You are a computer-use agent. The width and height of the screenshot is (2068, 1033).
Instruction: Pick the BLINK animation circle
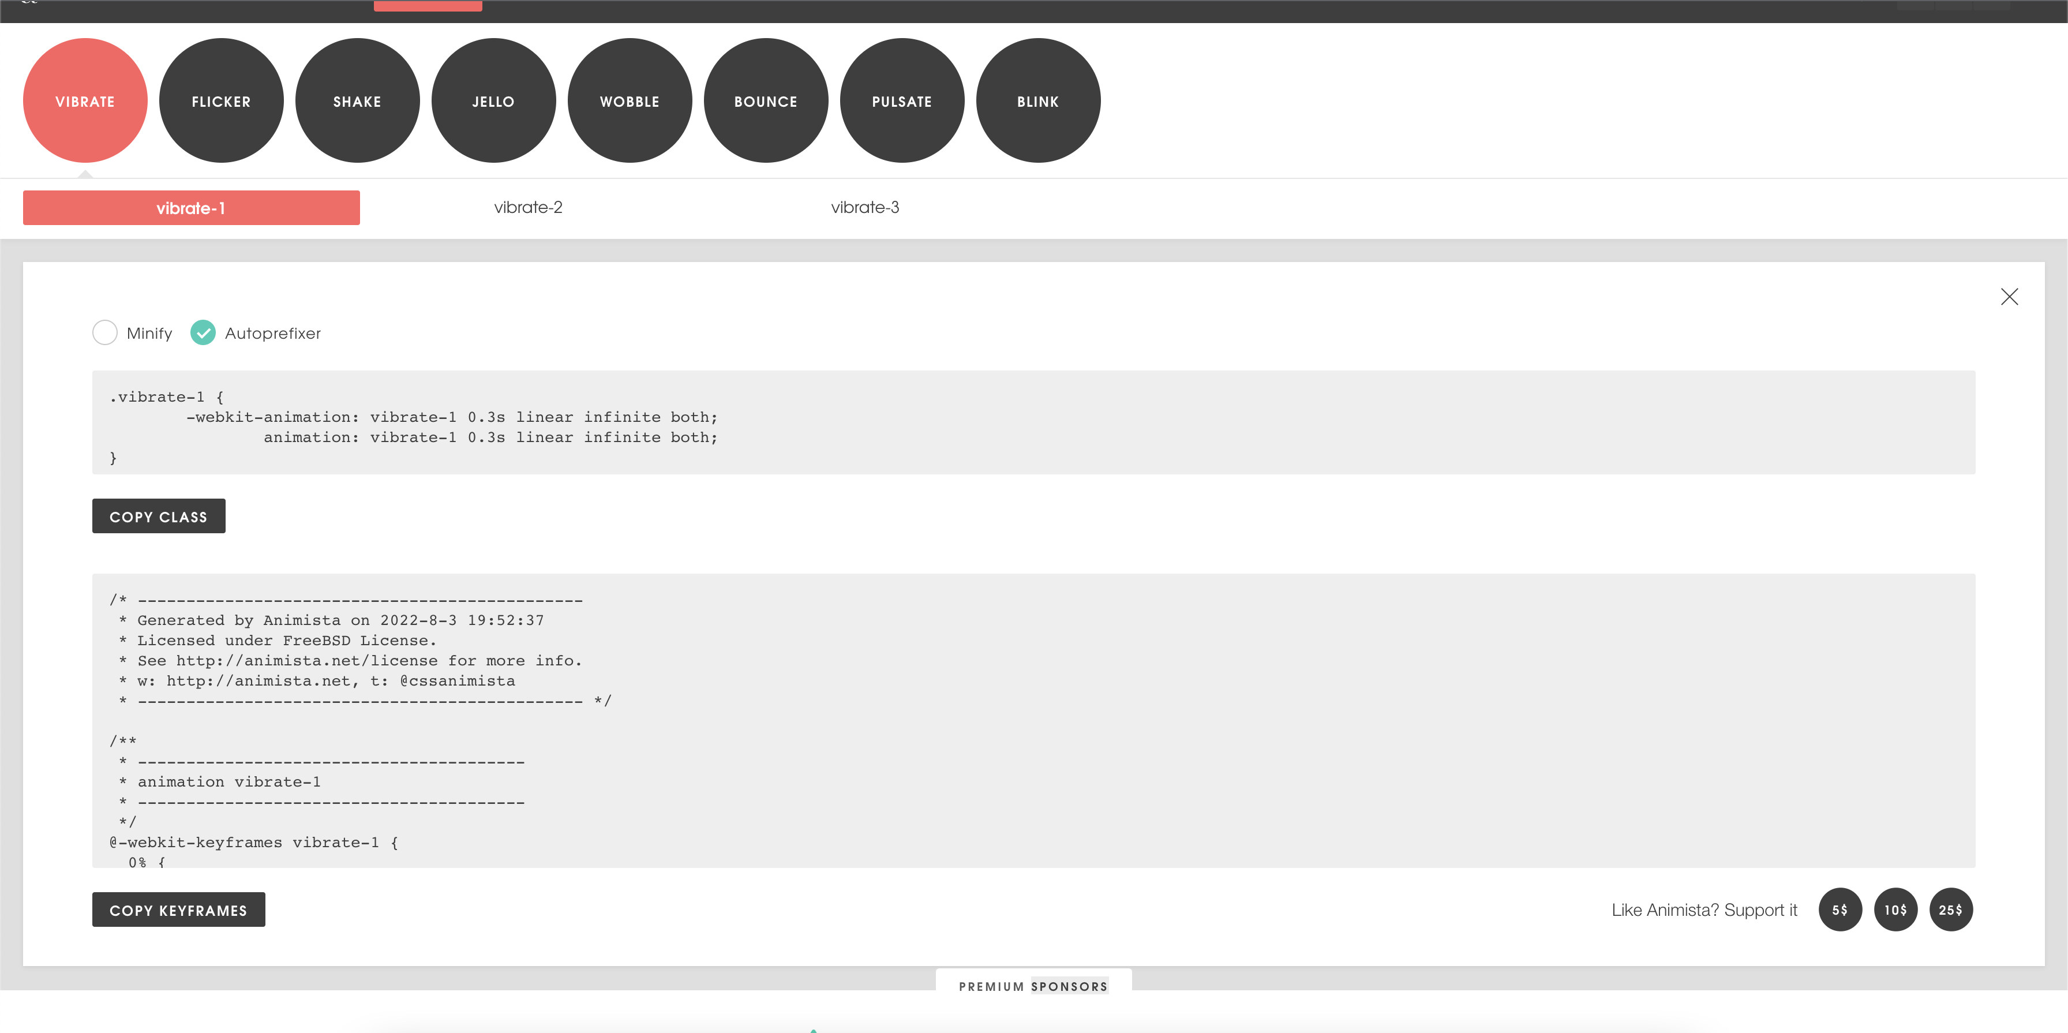(1037, 101)
